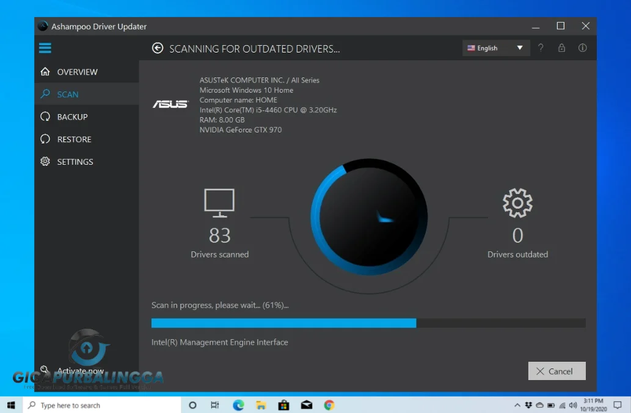Click "Microsoft Windows 10 Home" text
Screen dimensions: 631x413
[x=246, y=90]
